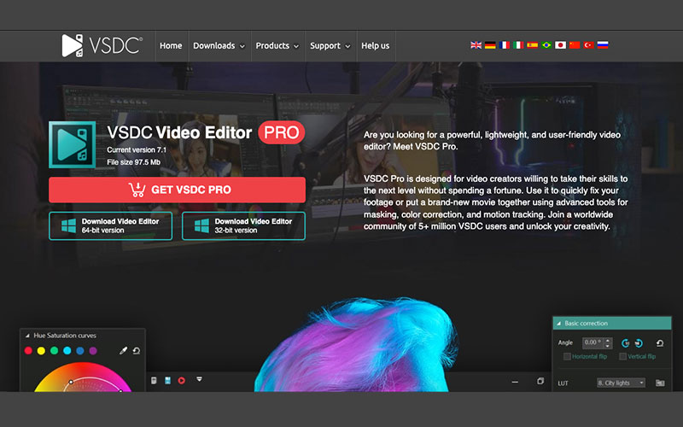Open the Help us page
This screenshot has width=683, height=427.
[x=376, y=46]
